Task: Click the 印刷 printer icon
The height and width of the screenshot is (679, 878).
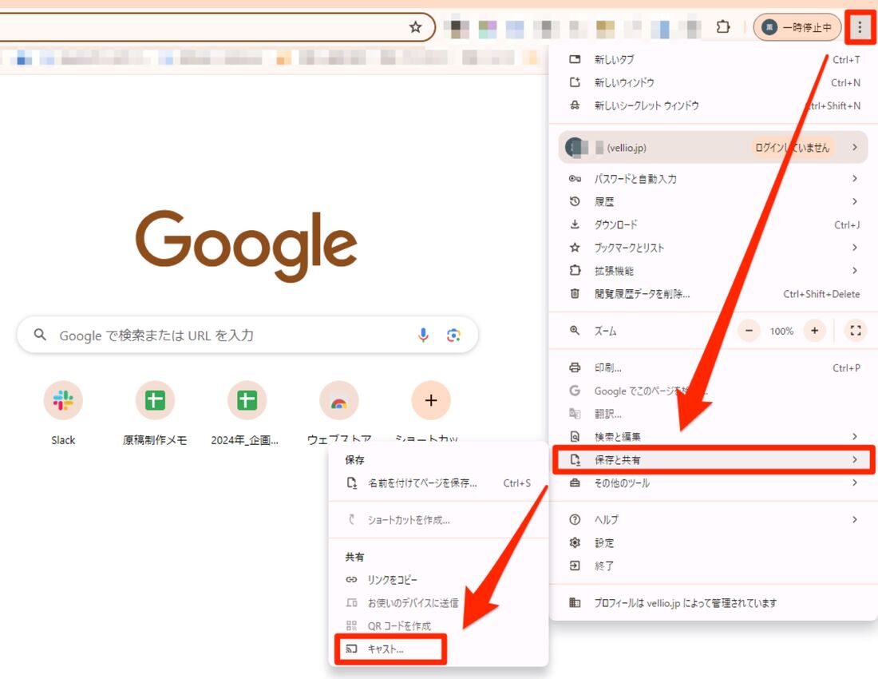Action: click(x=575, y=368)
